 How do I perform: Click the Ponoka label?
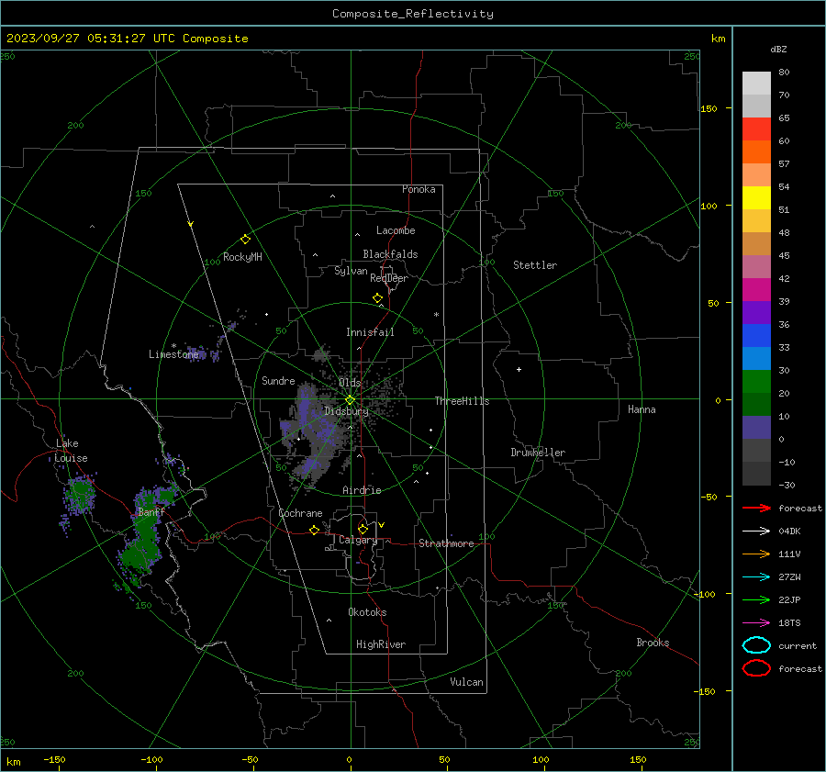pos(419,189)
